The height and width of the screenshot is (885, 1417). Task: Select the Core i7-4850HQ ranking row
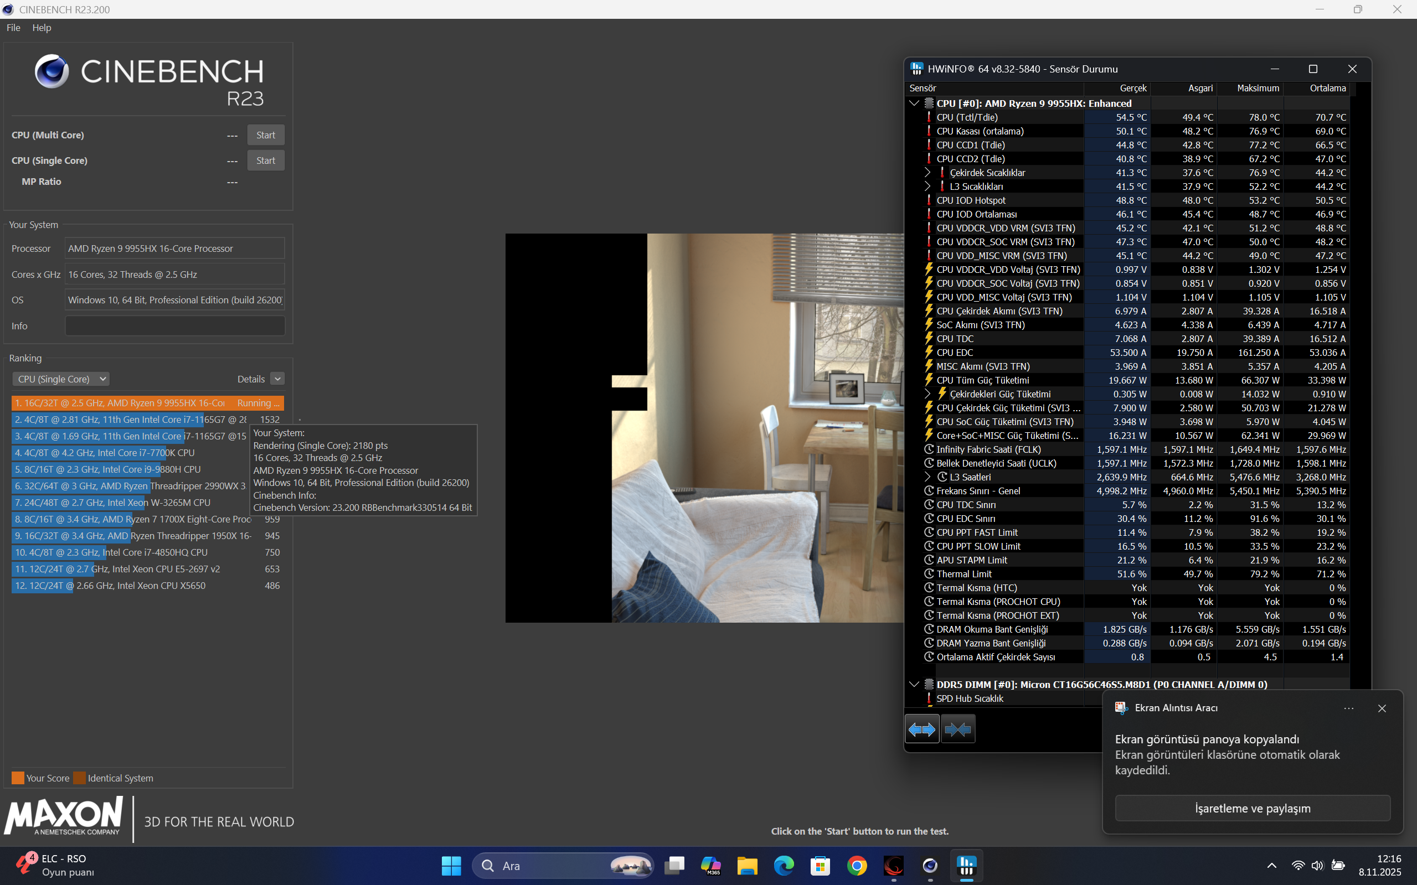[x=147, y=552]
